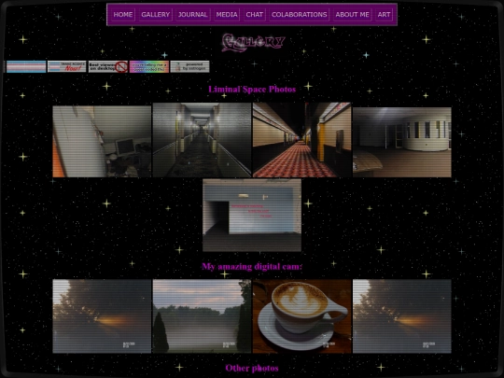Click the trans pride flag badge
Image resolution: width=504 pixels, height=378 pixels.
point(26,66)
